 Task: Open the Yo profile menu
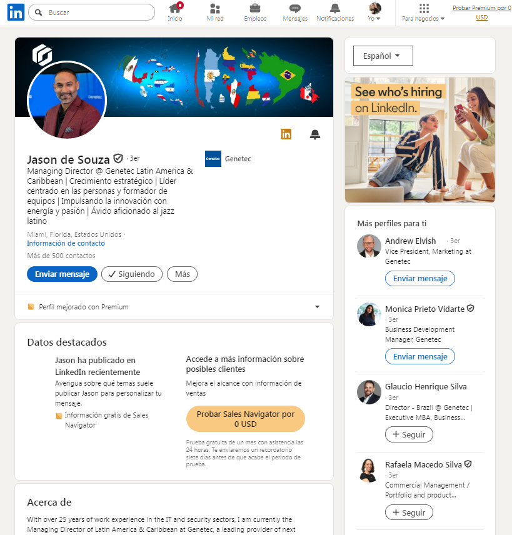[374, 12]
